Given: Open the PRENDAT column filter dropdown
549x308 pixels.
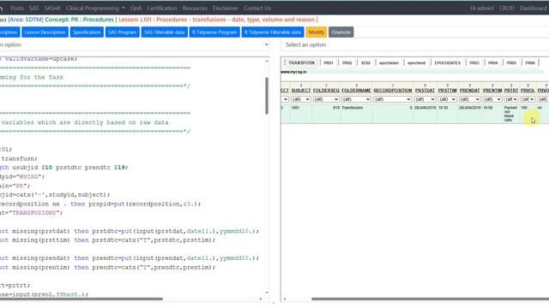Looking at the screenshot, I should (470, 99).
